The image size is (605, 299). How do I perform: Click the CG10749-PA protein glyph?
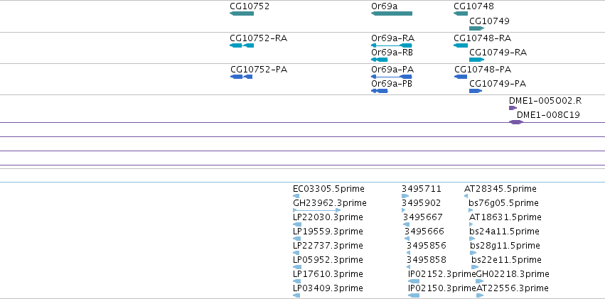476,91
